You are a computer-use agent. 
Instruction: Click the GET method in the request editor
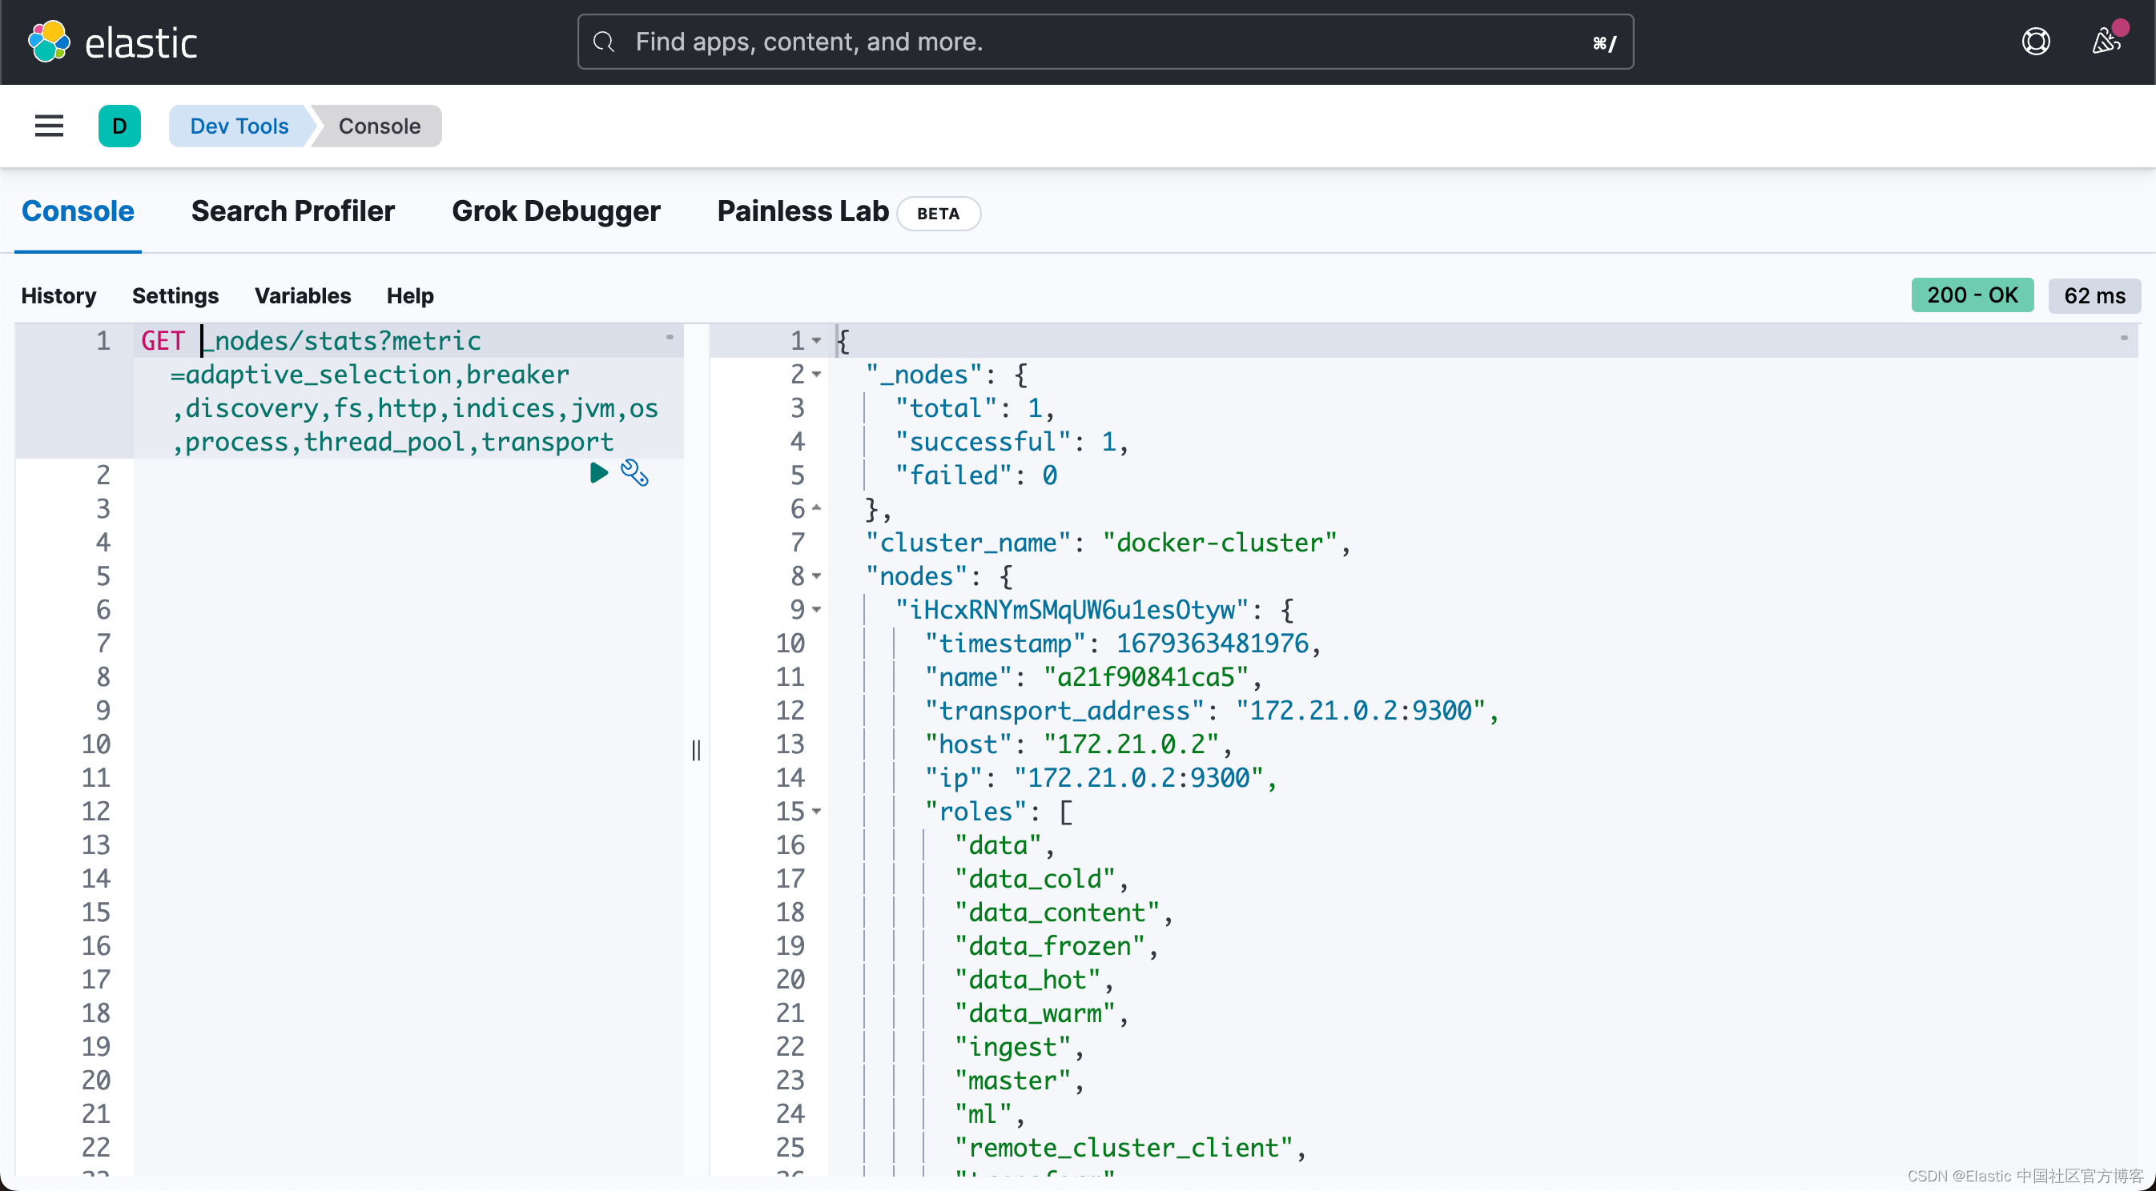tap(163, 341)
